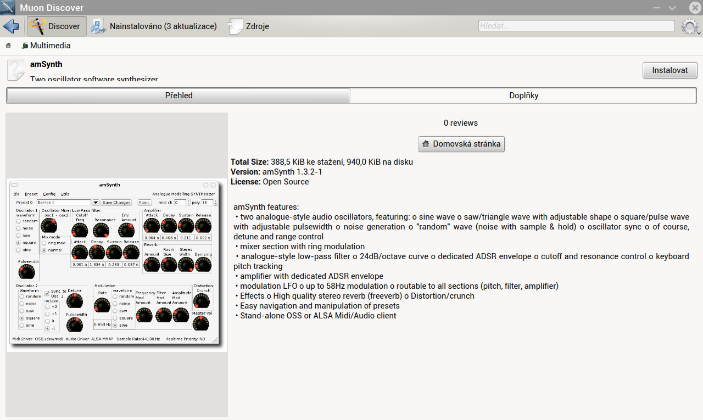Image resolution: width=703 pixels, height=420 pixels.
Task: Click the "0 reviews" text
Action: pos(461,123)
